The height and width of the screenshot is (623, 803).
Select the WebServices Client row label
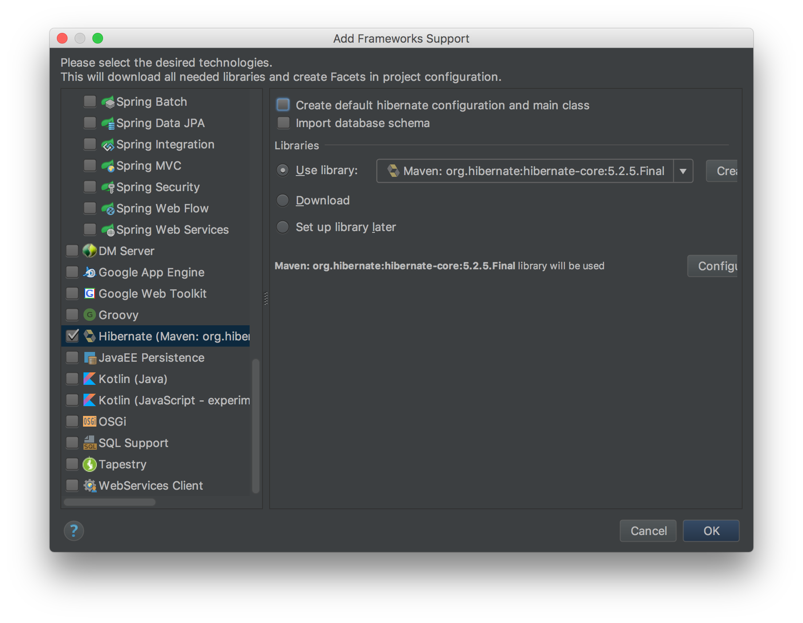[151, 486]
